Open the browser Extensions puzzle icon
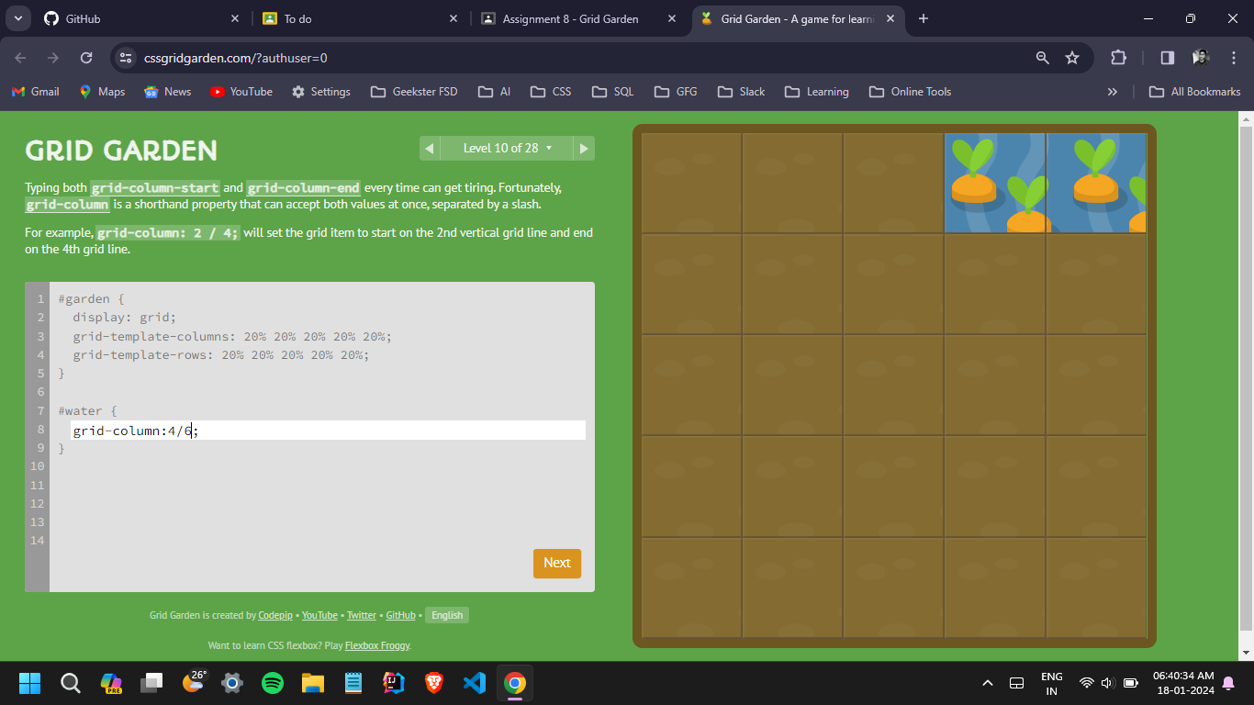The width and height of the screenshot is (1254, 705). (x=1118, y=58)
